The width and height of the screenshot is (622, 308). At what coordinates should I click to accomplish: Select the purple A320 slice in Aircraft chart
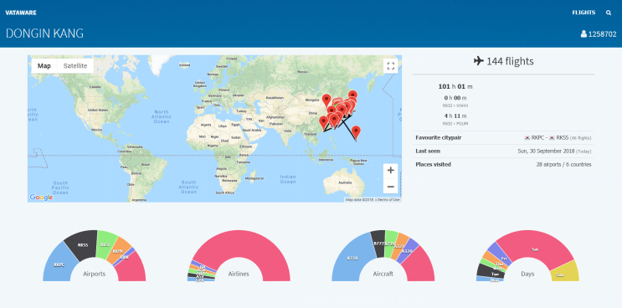tap(409, 250)
